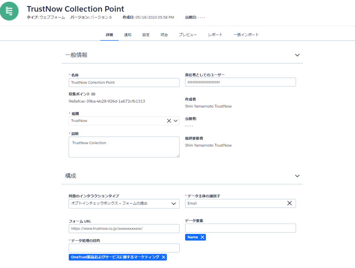
Task: Clear the Email identifier value
Action: (x=289, y=203)
